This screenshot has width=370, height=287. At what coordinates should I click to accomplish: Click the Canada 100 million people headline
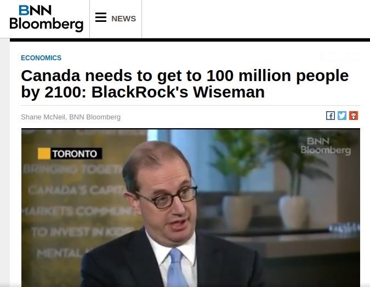click(185, 84)
